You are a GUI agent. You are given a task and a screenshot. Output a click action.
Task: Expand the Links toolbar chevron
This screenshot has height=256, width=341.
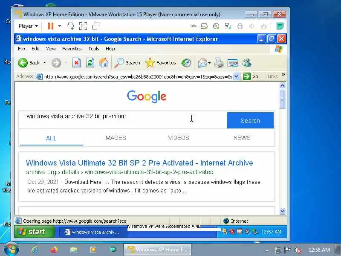283,75
